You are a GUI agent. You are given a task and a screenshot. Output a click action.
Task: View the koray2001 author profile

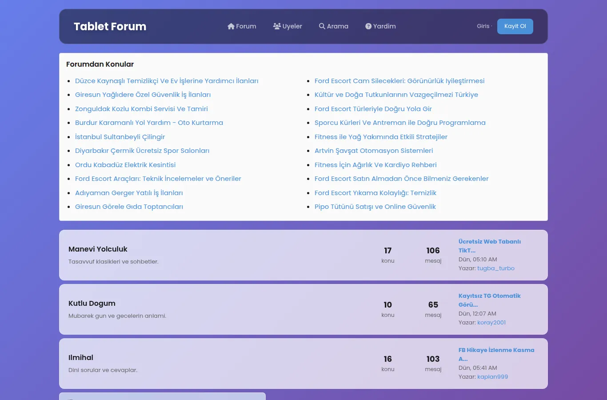pyautogui.click(x=491, y=323)
